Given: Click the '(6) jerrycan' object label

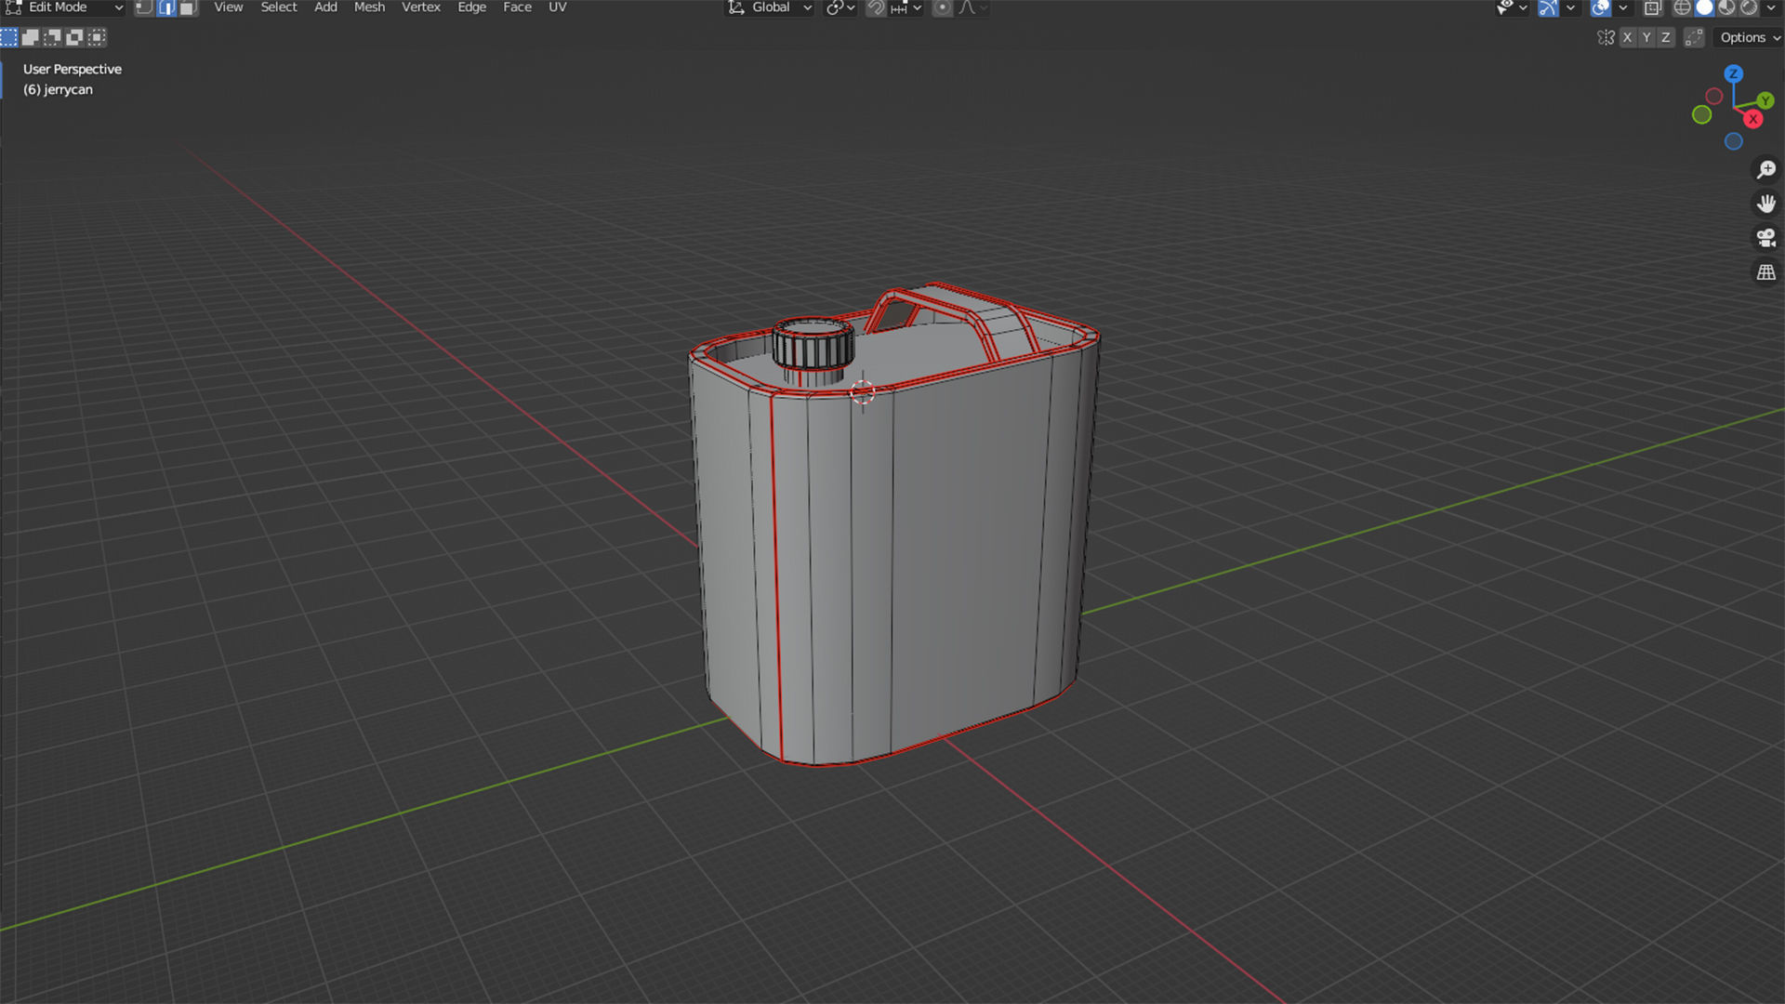Looking at the screenshot, I should pos(58,89).
